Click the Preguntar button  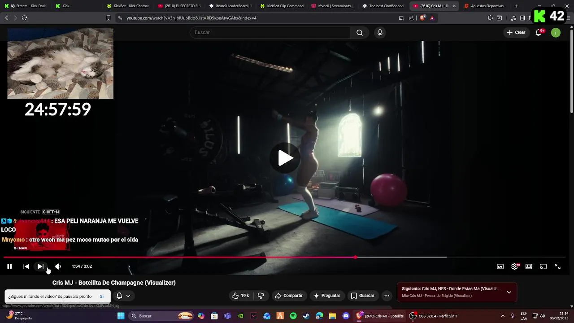tap(327, 296)
